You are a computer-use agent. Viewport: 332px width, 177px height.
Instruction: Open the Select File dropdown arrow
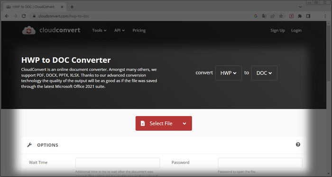(x=184, y=124)
